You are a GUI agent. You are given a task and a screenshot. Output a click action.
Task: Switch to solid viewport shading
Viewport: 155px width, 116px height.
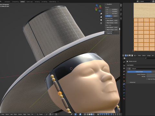coord(89,114)
